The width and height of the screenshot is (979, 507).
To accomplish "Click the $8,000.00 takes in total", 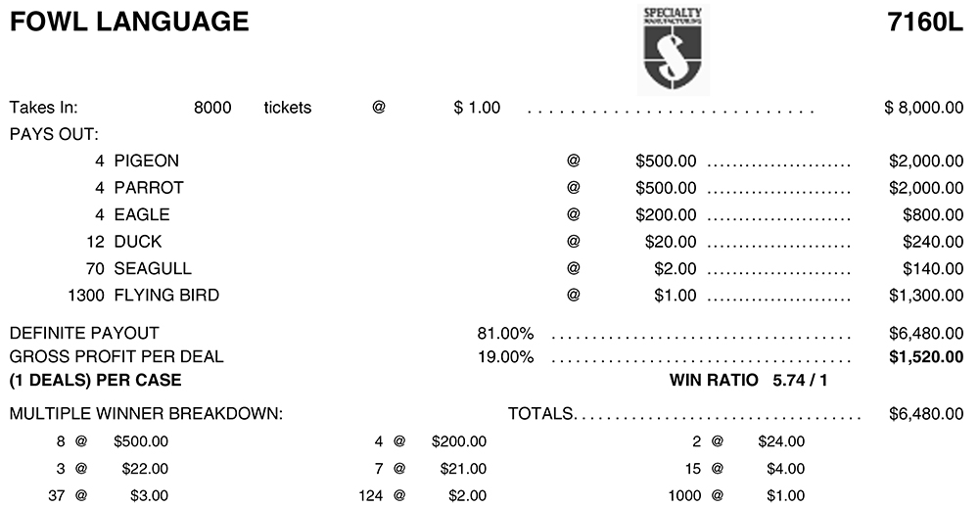I will pyautogui.click(x=923, y=108).
